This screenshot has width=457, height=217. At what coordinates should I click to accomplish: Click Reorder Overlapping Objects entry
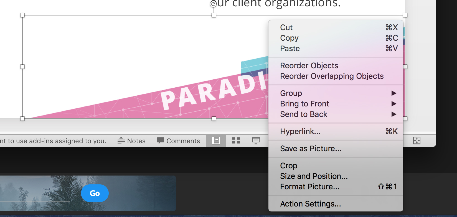click(x=336, y=76)
